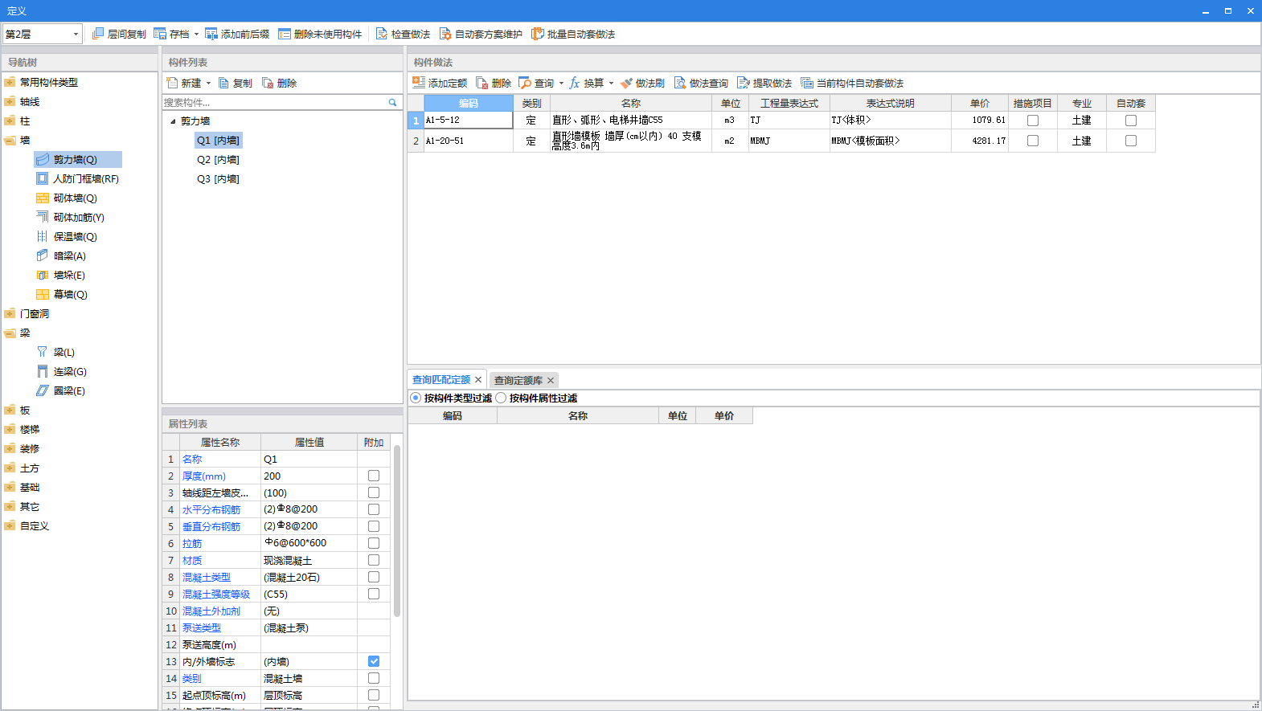Click 新建 icon in component list
Image resolution: width=1262 pixels, height=711 pixels.
pos(172,83)
